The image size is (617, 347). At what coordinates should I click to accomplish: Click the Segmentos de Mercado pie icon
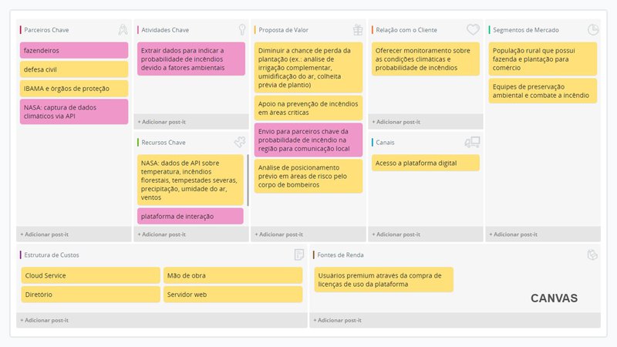pos(593,30)
